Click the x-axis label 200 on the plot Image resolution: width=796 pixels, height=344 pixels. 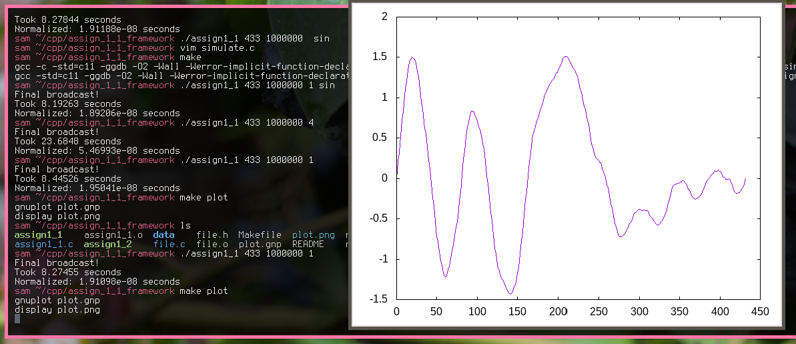pyautogui.click(x=558, y=311)
